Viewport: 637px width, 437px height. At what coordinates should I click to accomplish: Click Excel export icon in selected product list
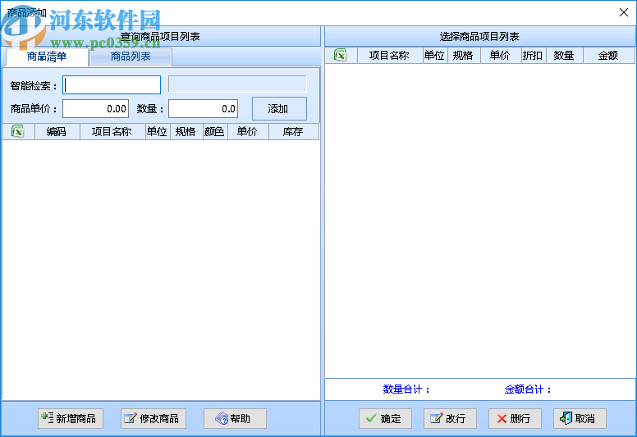coord(341,55)
